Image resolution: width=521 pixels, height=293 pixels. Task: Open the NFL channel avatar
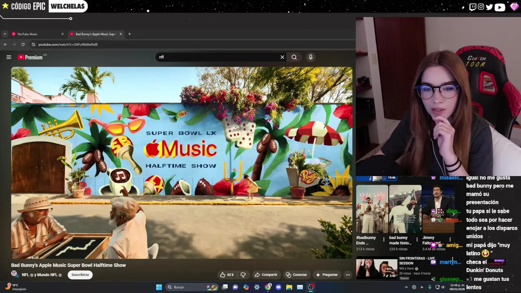[x=14, y=274]
